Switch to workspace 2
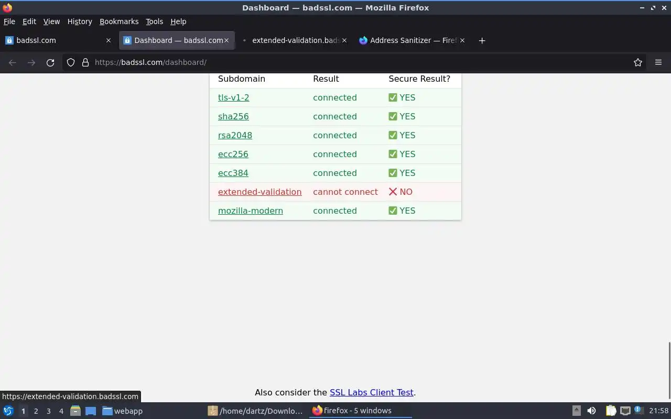671x419 pixels. click(36, 411)
